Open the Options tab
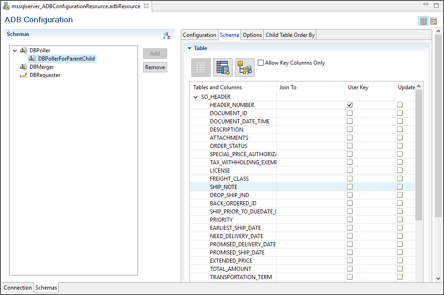 click(x=252, y=35)
